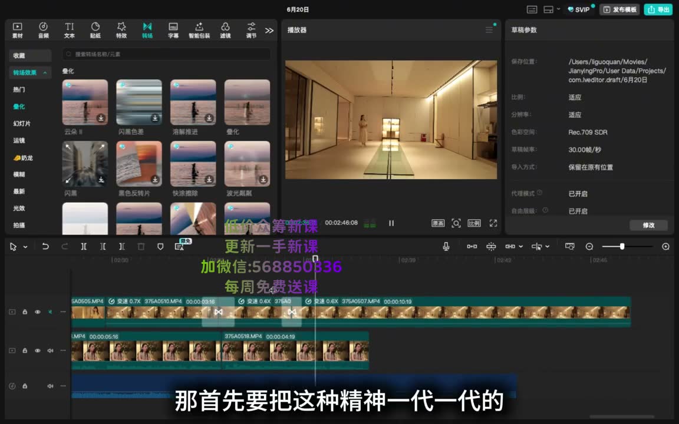This screenshot has height=424, width=679.
Task: Download the 波光粼粼 transition
Action: tap(263, 180)
